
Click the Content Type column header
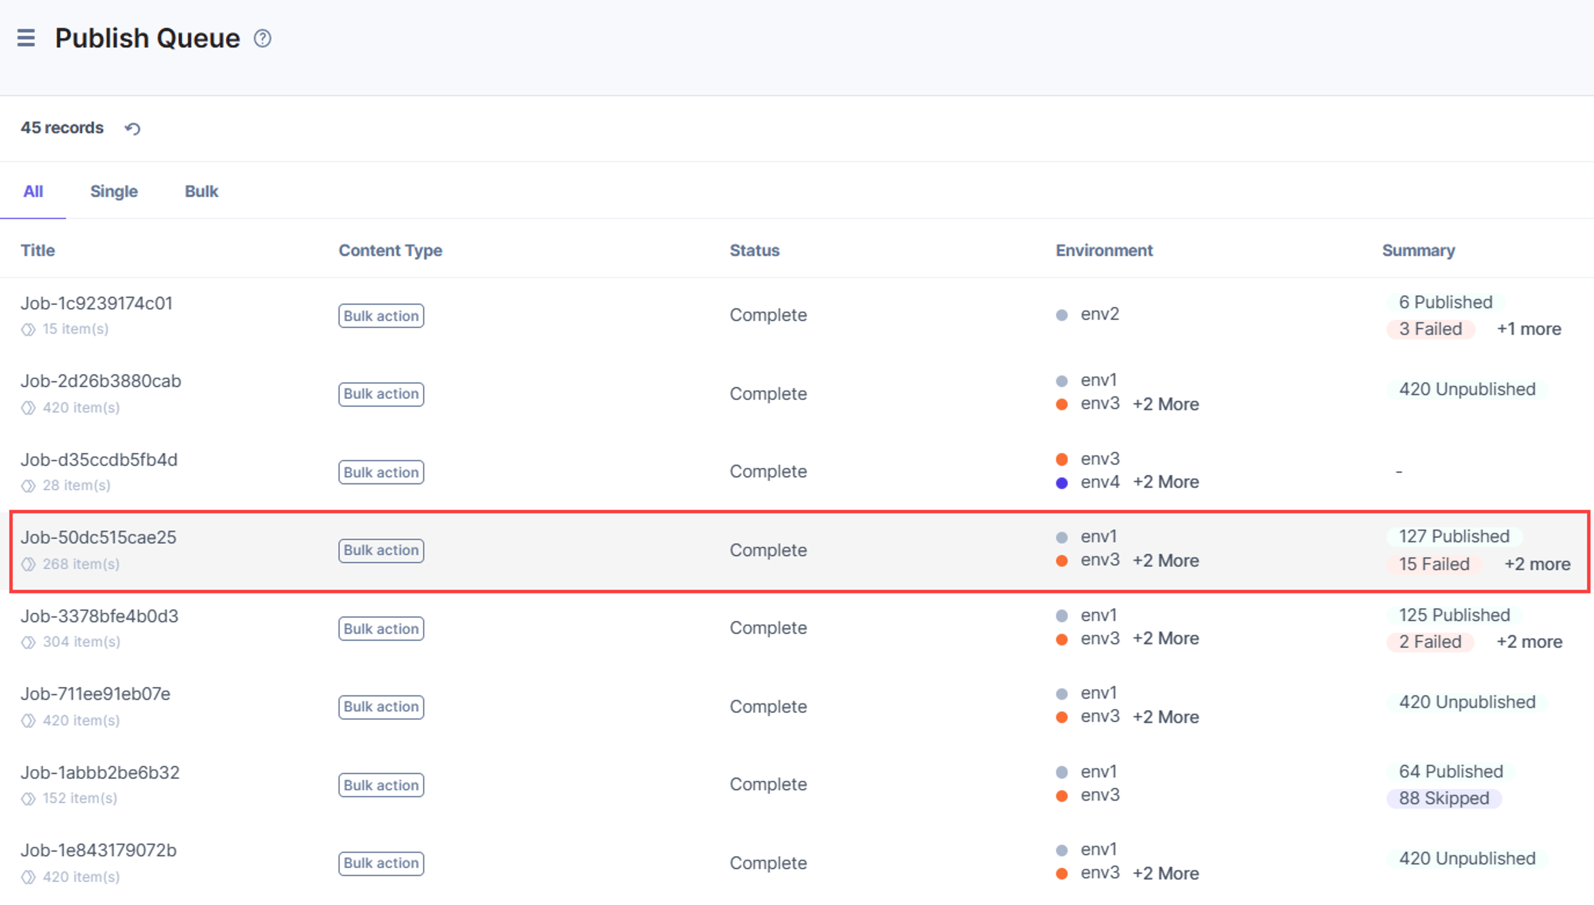pyautogui.click(x=391, y=251)
